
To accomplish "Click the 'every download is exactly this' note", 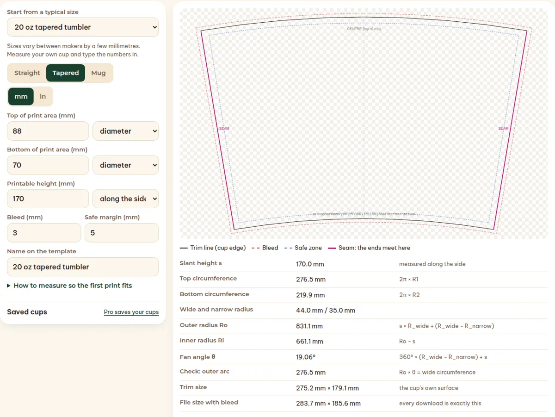I will (440, 404).
